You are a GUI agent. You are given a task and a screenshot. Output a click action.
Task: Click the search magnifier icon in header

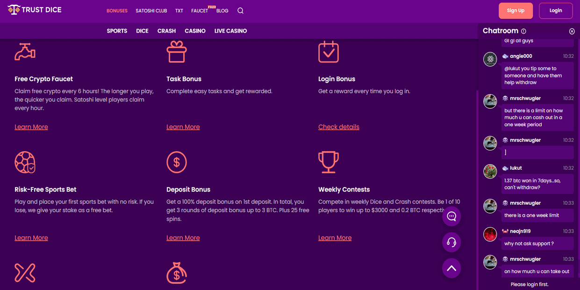[240, 11]
